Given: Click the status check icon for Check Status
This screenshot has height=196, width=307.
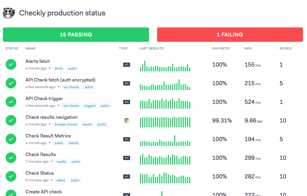Looking at the screenshot, I should [11, 176].
